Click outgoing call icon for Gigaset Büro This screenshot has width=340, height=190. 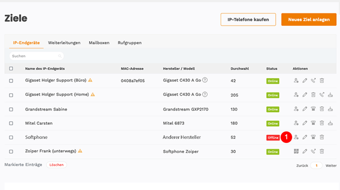[313, 80]
